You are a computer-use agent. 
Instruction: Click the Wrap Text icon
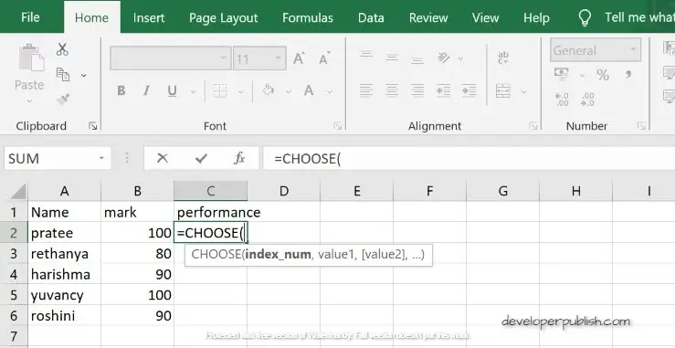coord(502,58)
